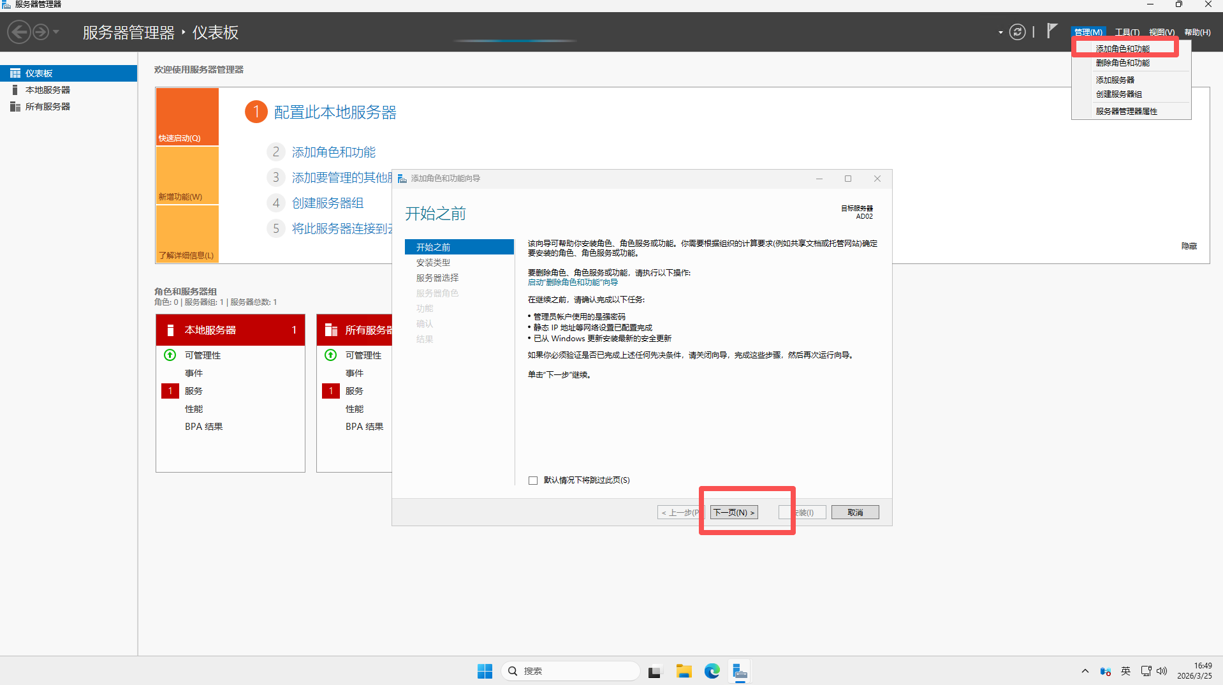Click the Windows Start button
The image size is (1223, 685).
pyautogui.click(x=485, y=671)
